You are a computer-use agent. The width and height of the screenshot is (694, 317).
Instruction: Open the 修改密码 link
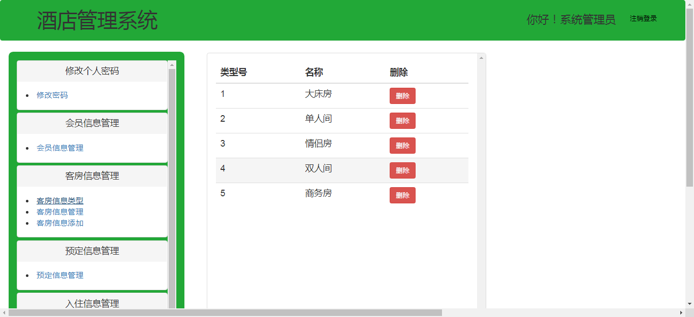click(x=52, y=95)
